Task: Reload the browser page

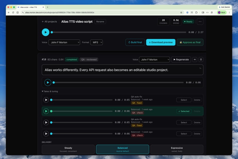Action: click(13, 12)
